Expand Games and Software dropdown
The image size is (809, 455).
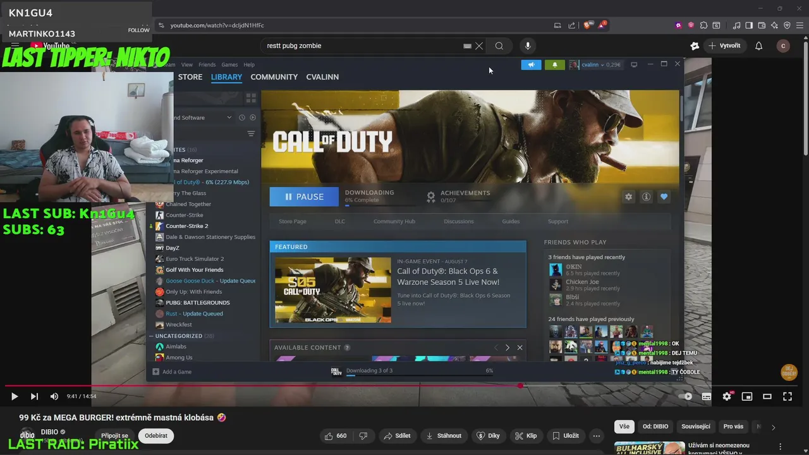point(229,118)
